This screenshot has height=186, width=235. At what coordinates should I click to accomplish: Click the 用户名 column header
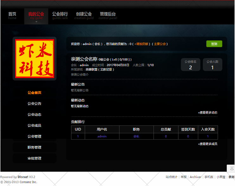(x=102, y=129)
